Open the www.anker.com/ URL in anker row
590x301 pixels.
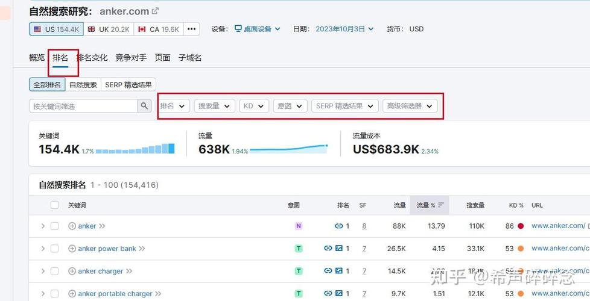pos(559,226)
